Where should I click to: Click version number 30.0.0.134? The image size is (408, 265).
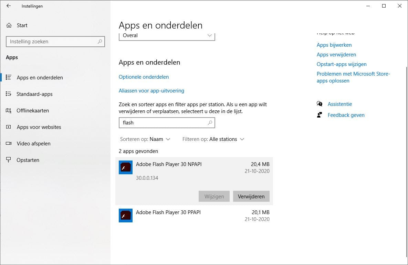(147, 178)
